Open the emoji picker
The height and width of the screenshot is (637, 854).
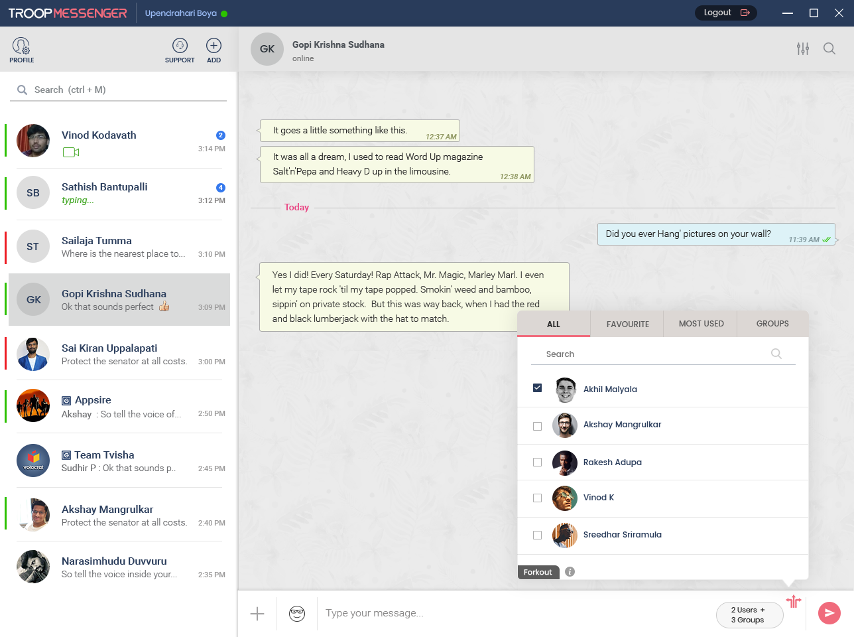pyautogui.click(x=296, y=613)
